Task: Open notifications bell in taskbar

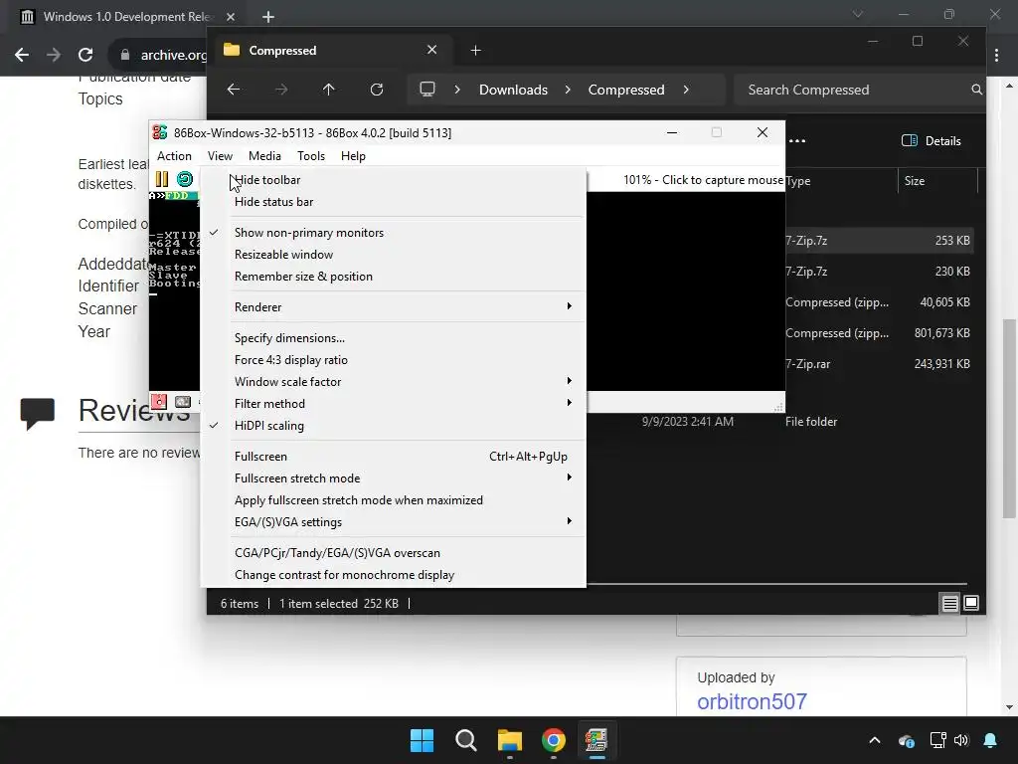Action: 990,740
